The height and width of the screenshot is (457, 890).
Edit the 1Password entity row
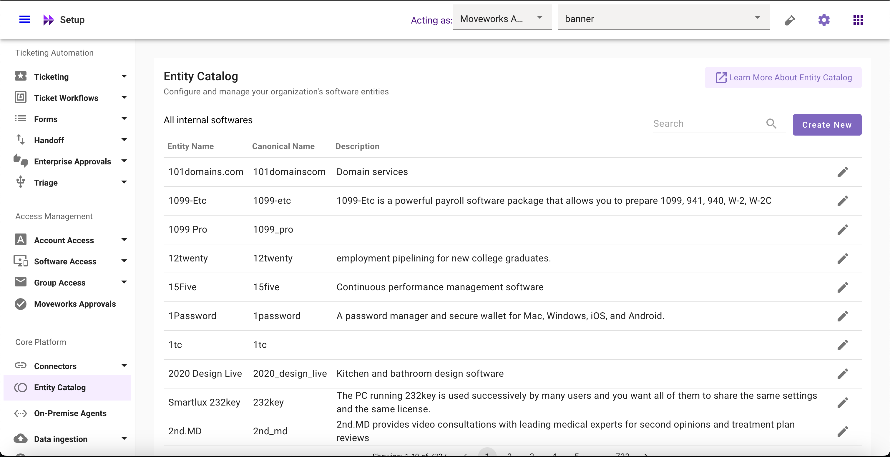coord(843,316)
